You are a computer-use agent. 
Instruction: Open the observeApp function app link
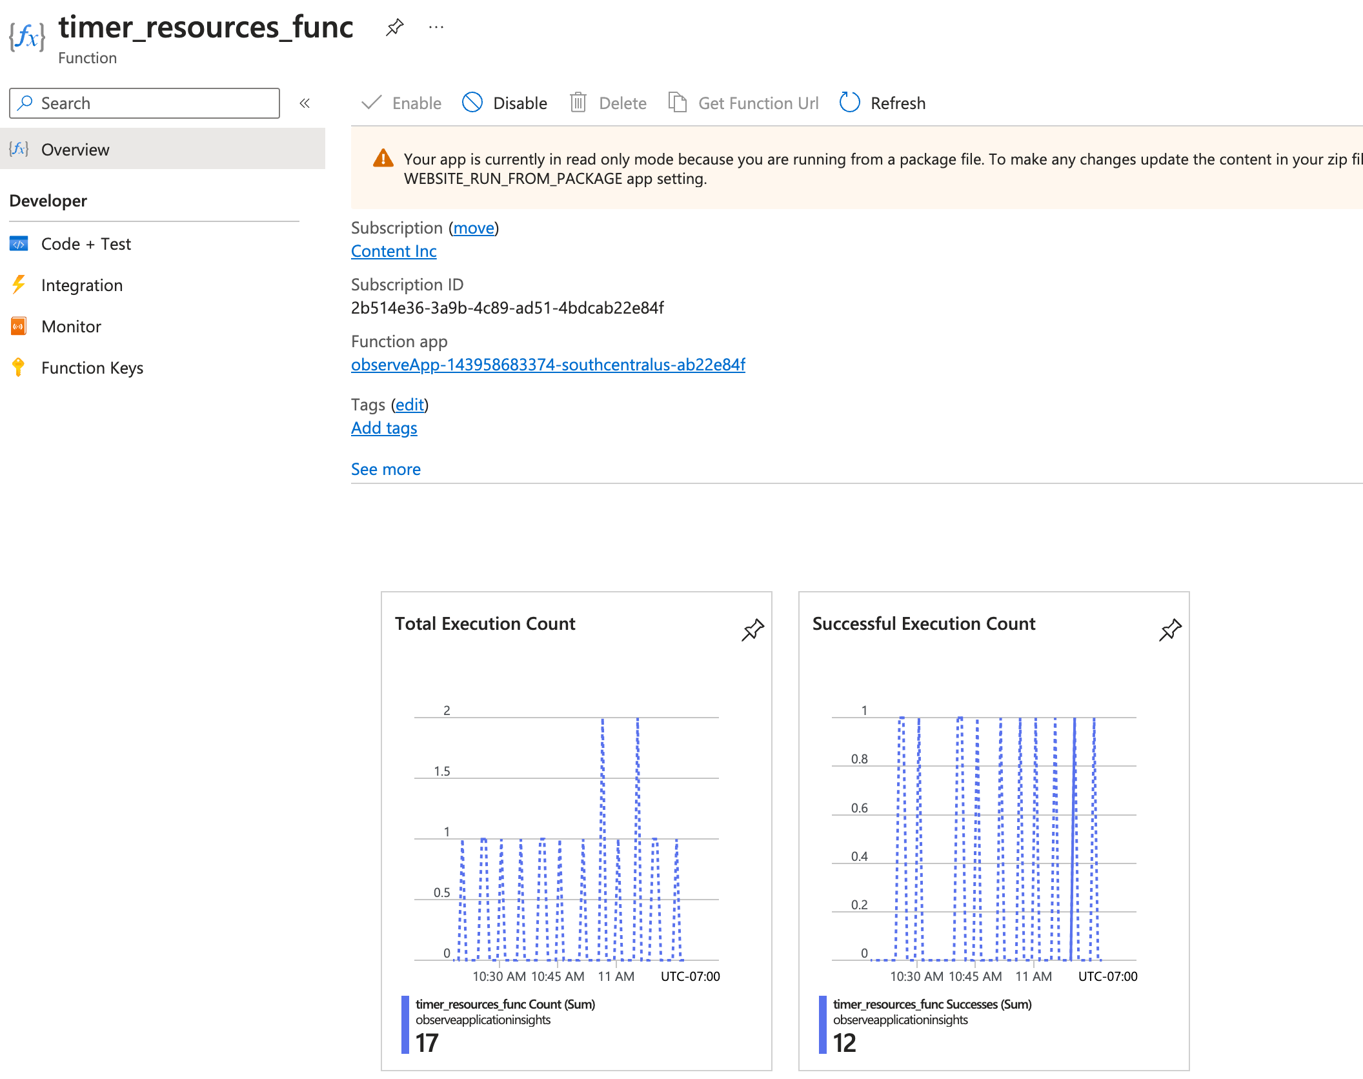click(x=547, y=365)
